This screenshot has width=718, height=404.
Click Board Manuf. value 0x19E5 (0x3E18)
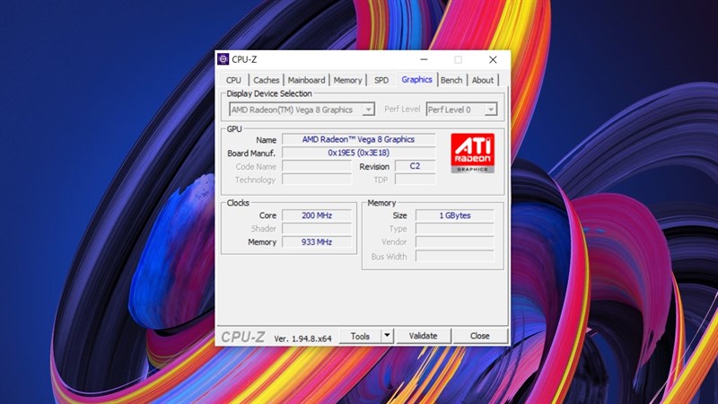pos(358,153)
